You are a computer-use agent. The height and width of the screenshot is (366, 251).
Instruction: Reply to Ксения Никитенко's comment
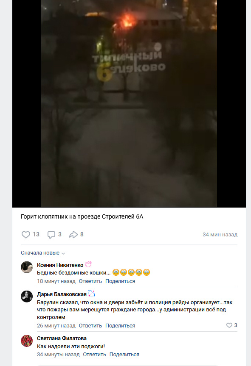(90, 281)
